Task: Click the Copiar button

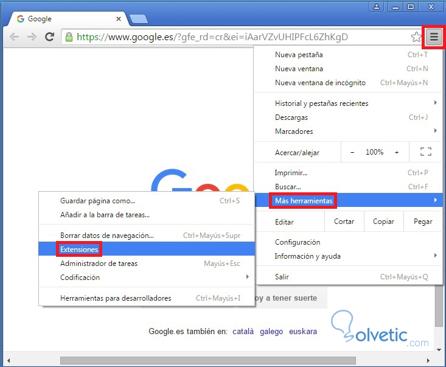Action: coord(384,222)
